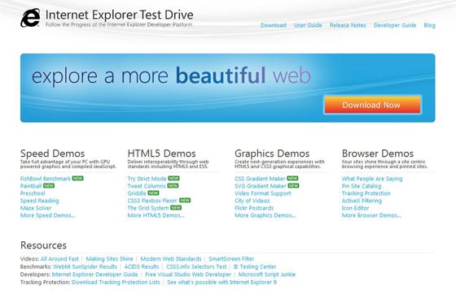The height and width of the screenshot is (294, 456).
Task: Open the Tracking Protection demo link
Action: click(x=366, y=193)
